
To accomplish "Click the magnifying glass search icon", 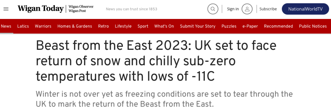I will coord(213,9).
